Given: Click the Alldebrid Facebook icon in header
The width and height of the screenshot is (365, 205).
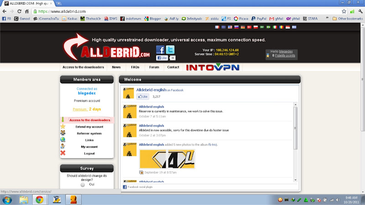Looking at the screenshot, I should (x=160, y=50).
